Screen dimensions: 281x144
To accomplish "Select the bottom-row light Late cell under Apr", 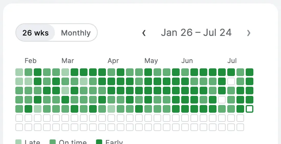I will [x=111, y=109].
